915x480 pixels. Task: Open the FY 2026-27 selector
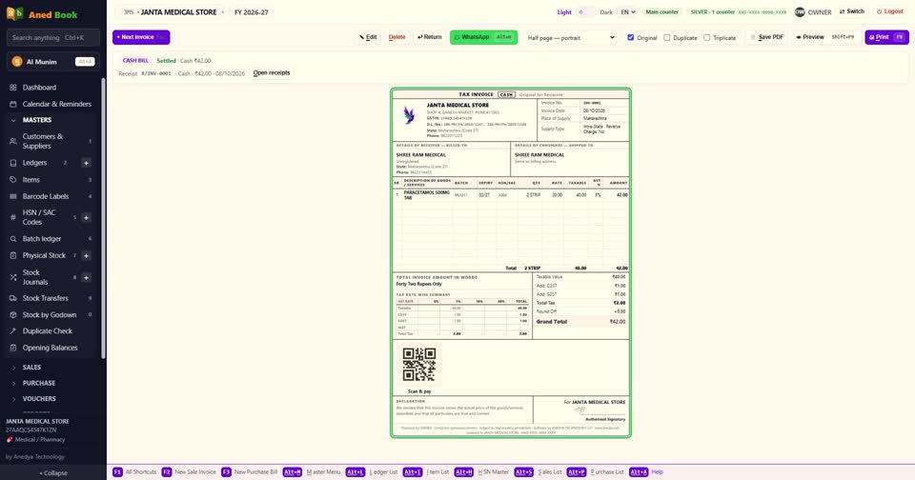[252, 11]
